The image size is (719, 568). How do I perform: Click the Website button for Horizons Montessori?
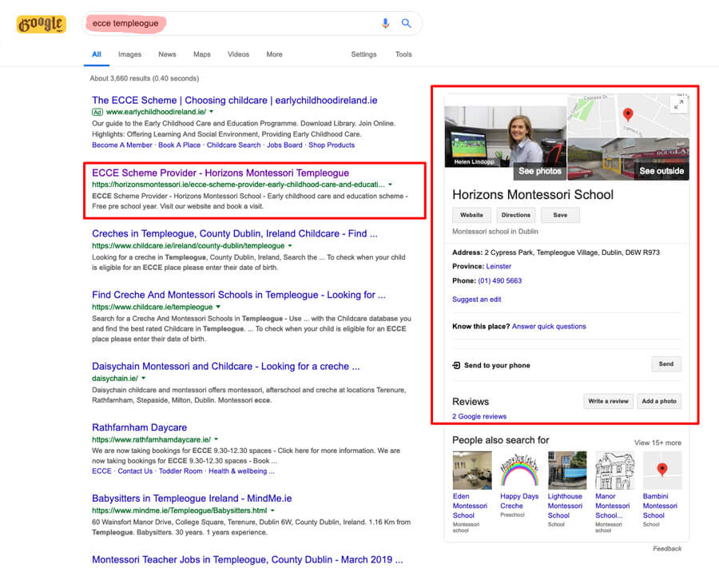pos(472,215)
